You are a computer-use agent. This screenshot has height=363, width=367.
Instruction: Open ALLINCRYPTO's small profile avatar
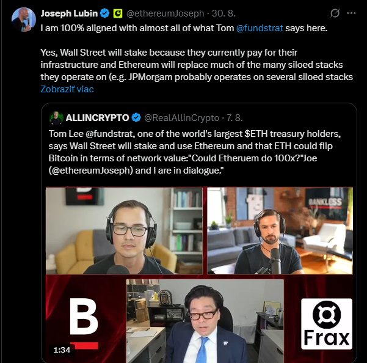coord(56,118)
